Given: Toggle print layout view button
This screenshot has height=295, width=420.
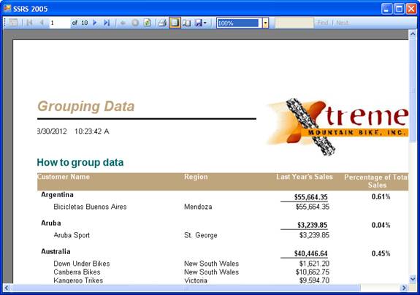Looking at the screenshot, I should [175, 23].
